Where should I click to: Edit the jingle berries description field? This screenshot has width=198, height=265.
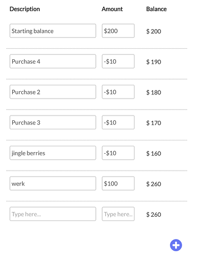point(53,153)
